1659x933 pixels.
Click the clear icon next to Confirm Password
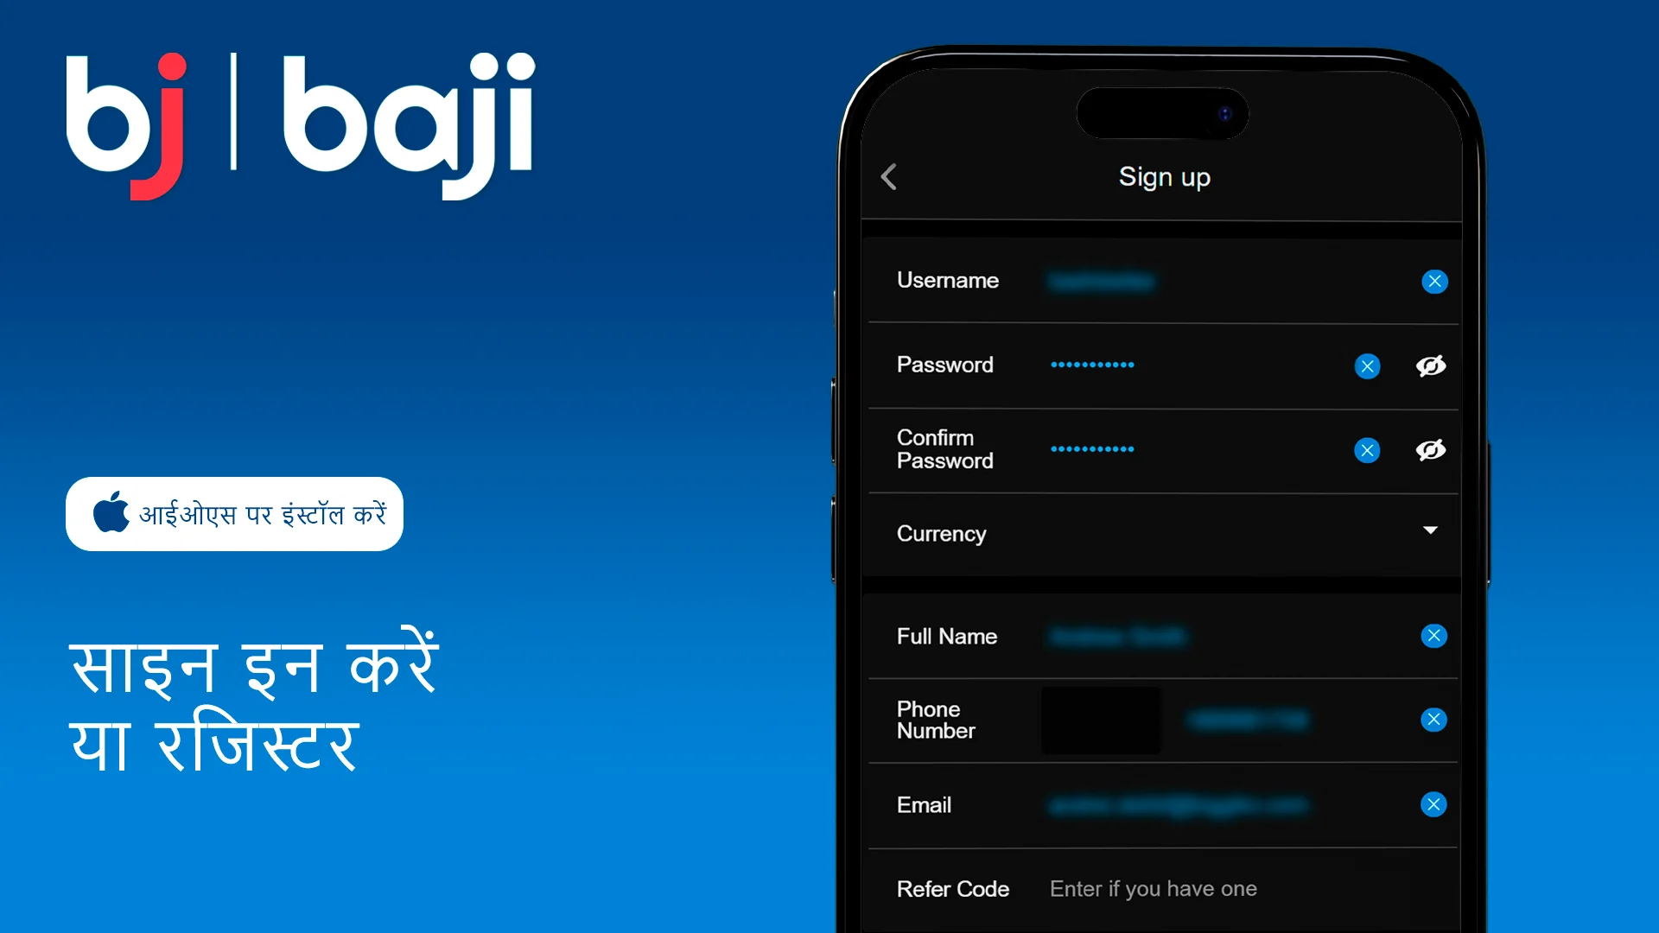tap(1367, 450)
